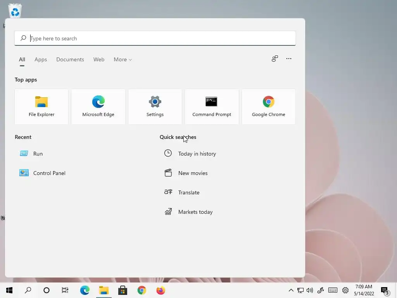This screenshot has height=298, width=397.
Task: Open Control Panel from Recent list
Action: [x=43, y=173]
